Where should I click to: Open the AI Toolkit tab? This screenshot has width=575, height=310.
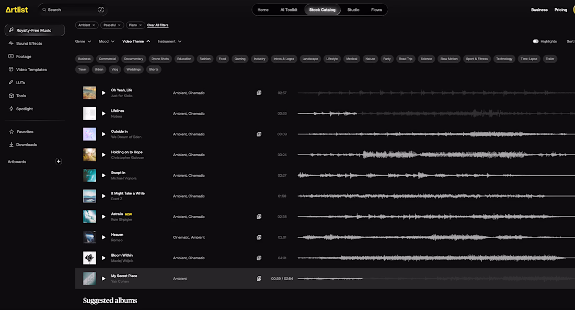pos(289,10)
